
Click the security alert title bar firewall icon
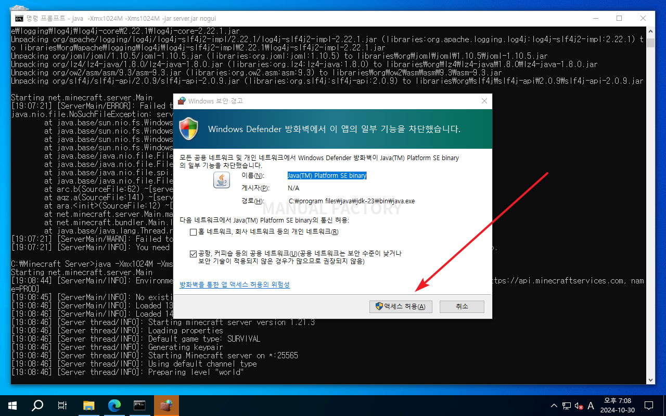click(x=182, y=101)
